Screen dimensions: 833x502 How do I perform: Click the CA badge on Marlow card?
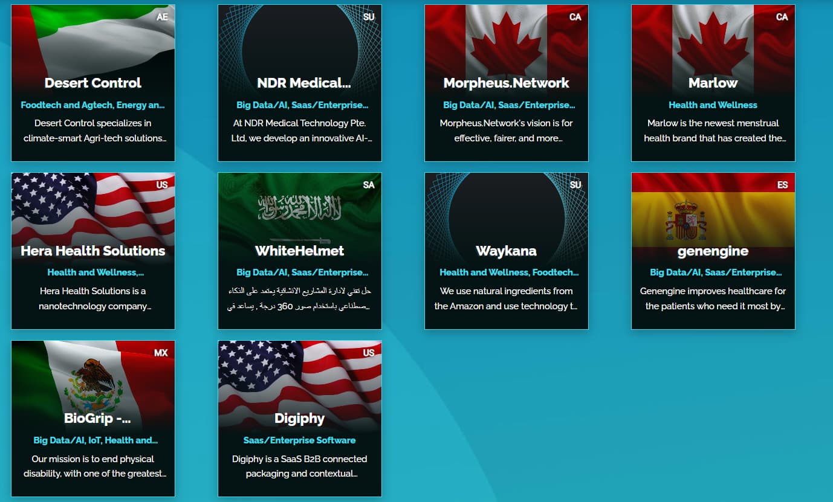[782, 17]
